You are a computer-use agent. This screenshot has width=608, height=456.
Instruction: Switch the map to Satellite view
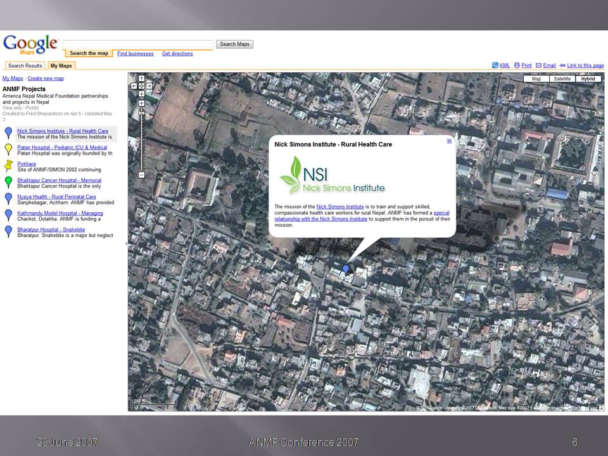click(562, 79)
